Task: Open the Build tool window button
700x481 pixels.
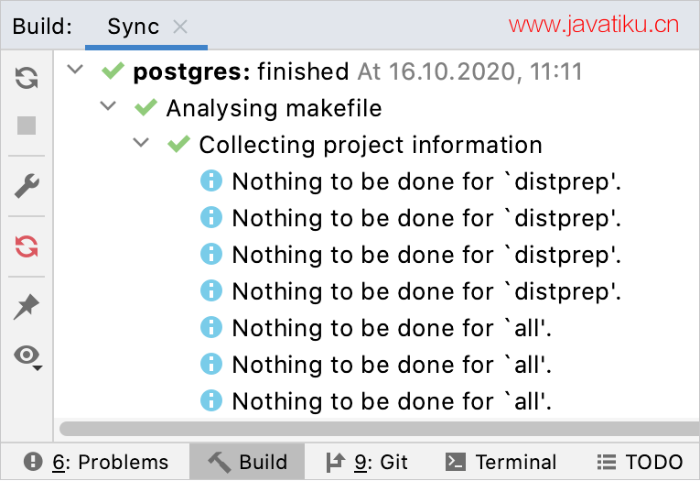Action: point(247,462)
